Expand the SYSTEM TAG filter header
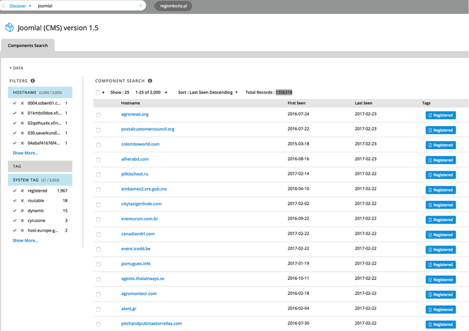Screen dimensions: 469x331 (40, 180)
